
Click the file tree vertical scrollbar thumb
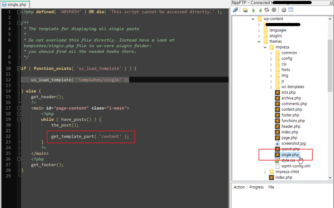click(x=330, y=66)
